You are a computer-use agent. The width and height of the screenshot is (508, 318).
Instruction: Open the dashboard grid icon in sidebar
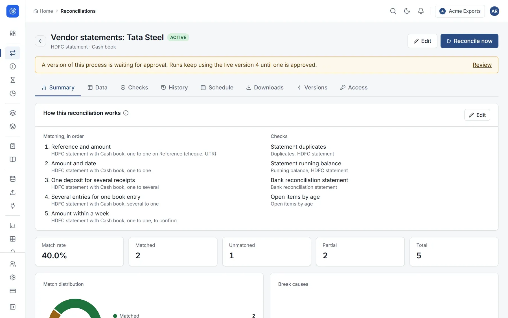coord(12,33)
